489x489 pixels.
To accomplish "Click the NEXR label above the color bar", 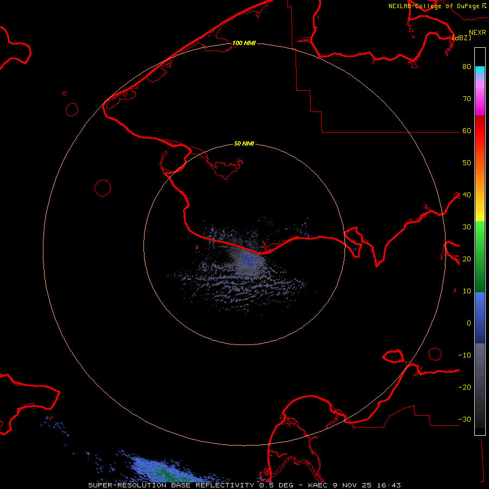I will (x=477, y=33).
